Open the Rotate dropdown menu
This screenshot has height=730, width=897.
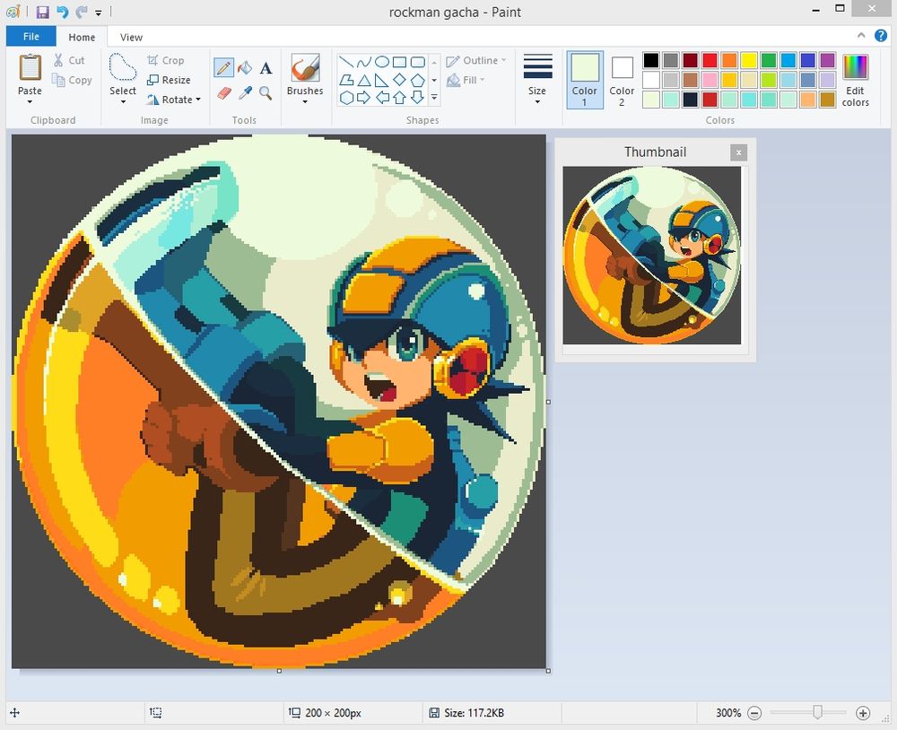(x=174, y=100)
